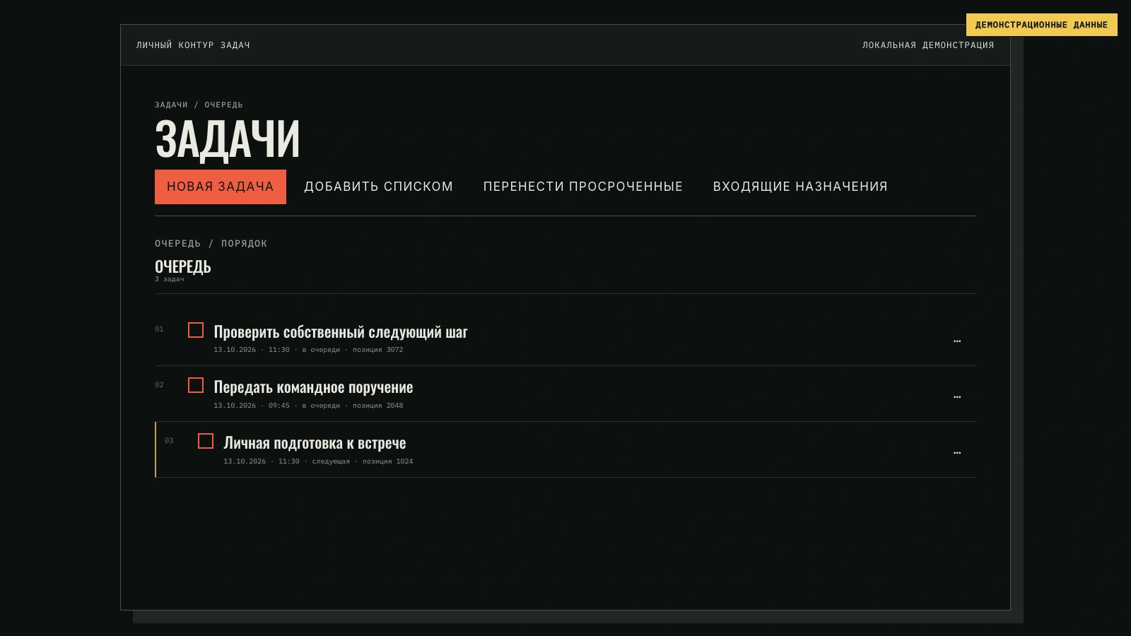
Task: Click 'Перенести просроченные'
Action: tap(583, 187)
